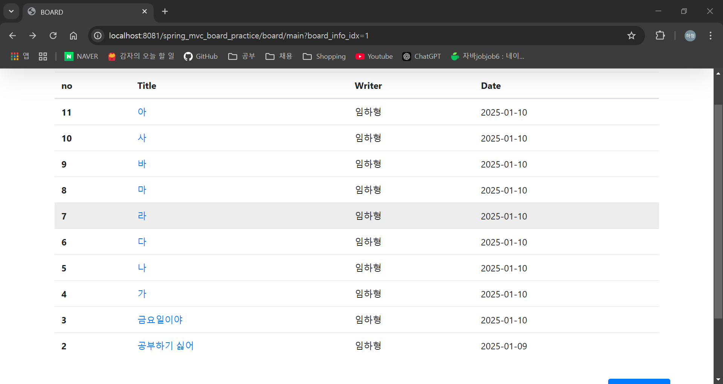View site information for localhost
This screenshot has height=384, width=723.
tap(98, 35)
